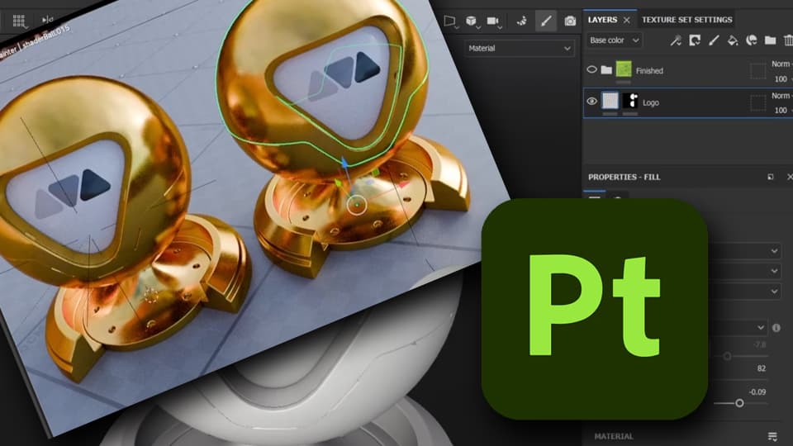Click the slider handle below the -0.09 value
The height and width of the screenshot is (446, 793).
tap(739, 403)
